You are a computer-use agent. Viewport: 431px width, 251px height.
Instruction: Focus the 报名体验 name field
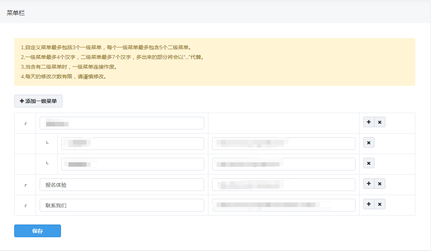click(122, 185)
